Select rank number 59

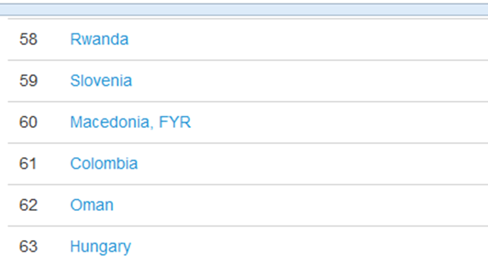[29, 80]
